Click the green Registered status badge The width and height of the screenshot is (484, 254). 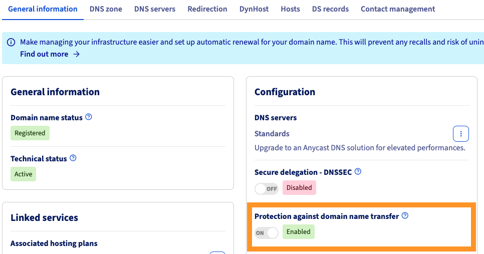30,133
